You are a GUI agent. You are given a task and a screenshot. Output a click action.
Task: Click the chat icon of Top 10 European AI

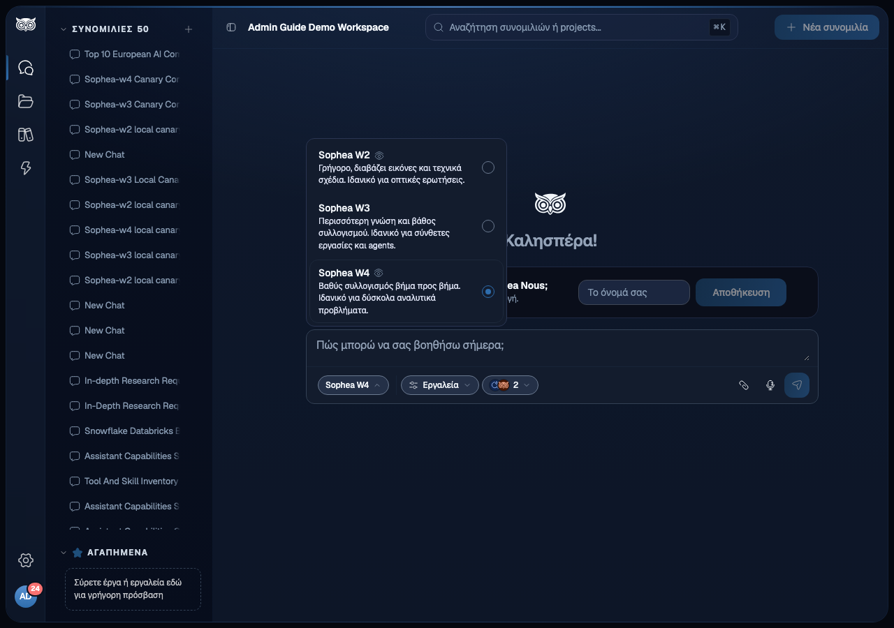[75, 54]
